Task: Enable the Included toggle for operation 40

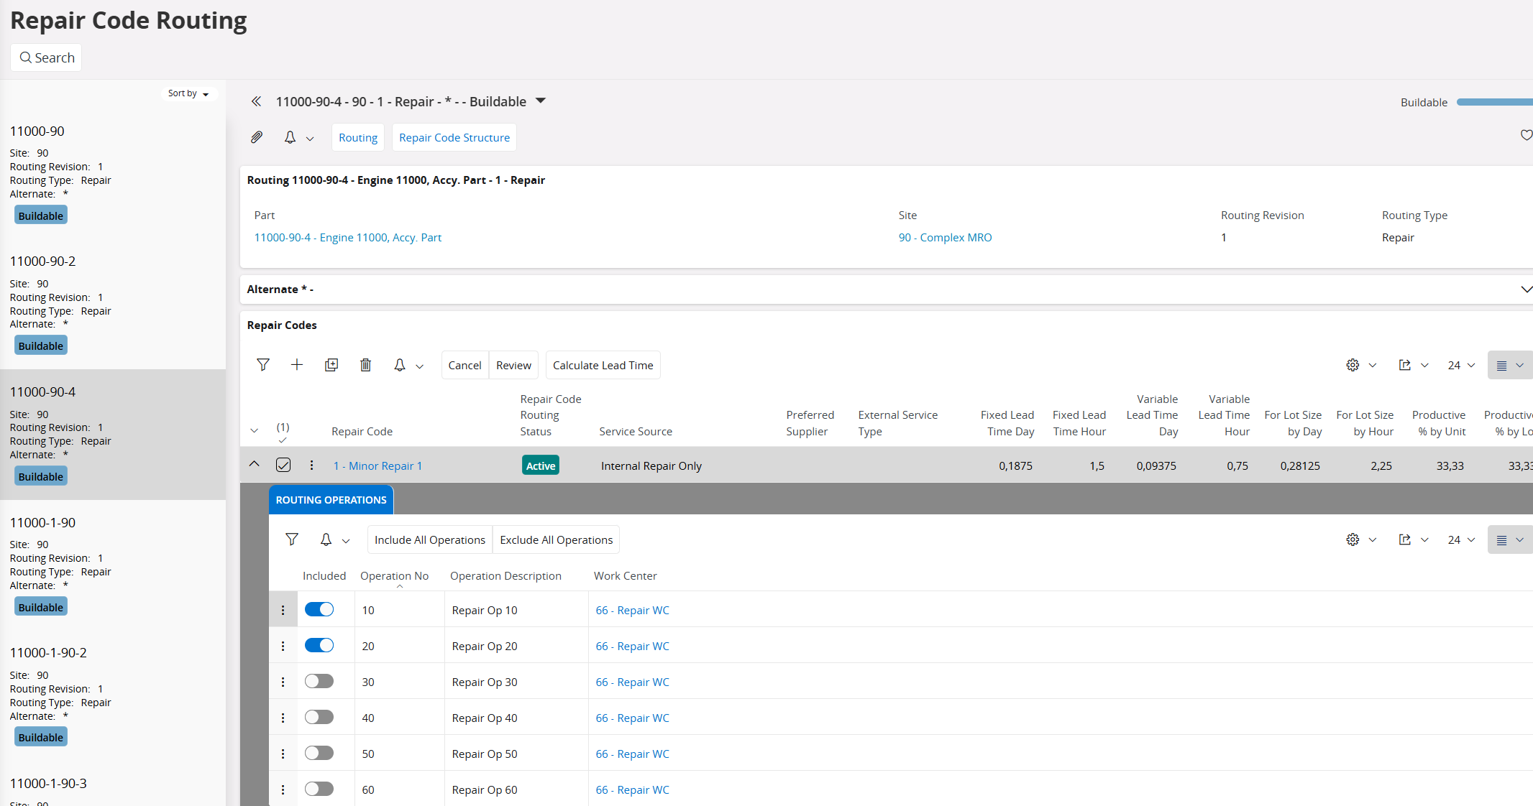Action: (319, 717)
